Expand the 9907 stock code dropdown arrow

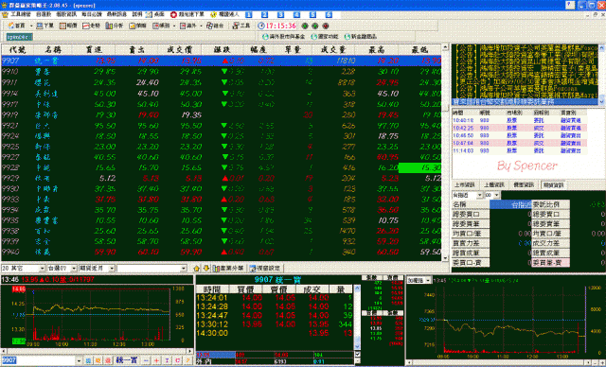79,360
